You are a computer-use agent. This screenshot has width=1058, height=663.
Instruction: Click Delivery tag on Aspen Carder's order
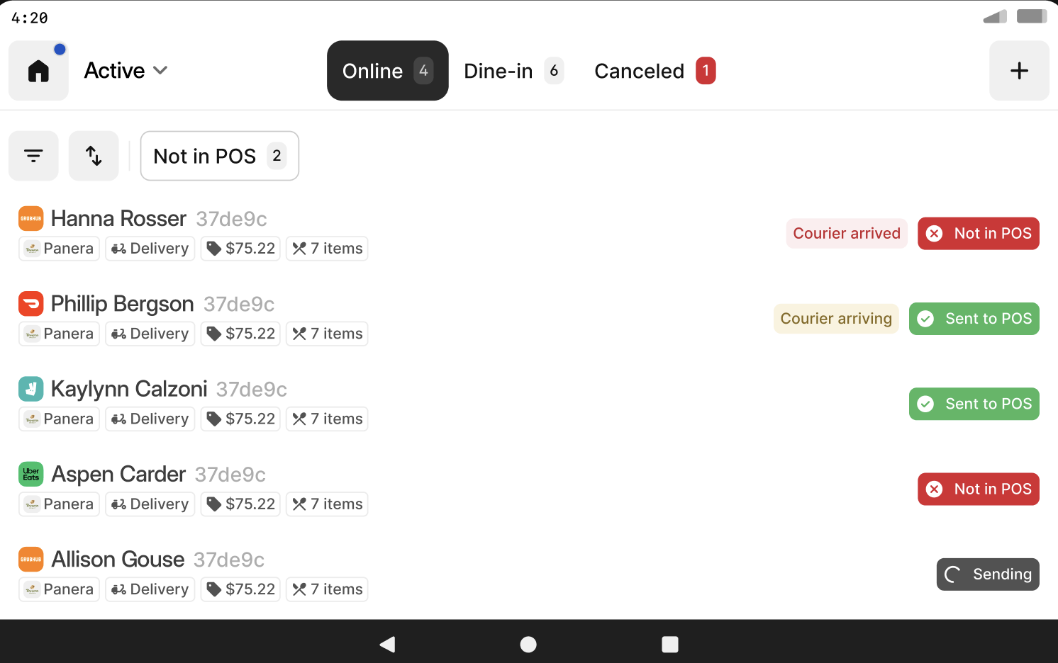pos(150,504)
